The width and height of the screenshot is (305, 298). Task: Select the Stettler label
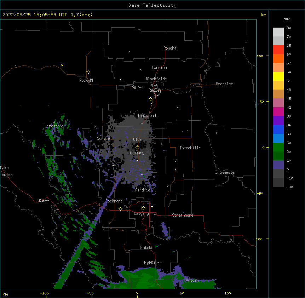[224, 84]
